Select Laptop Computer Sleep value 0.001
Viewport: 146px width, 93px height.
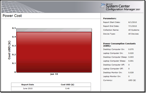[x=131, y=61]
